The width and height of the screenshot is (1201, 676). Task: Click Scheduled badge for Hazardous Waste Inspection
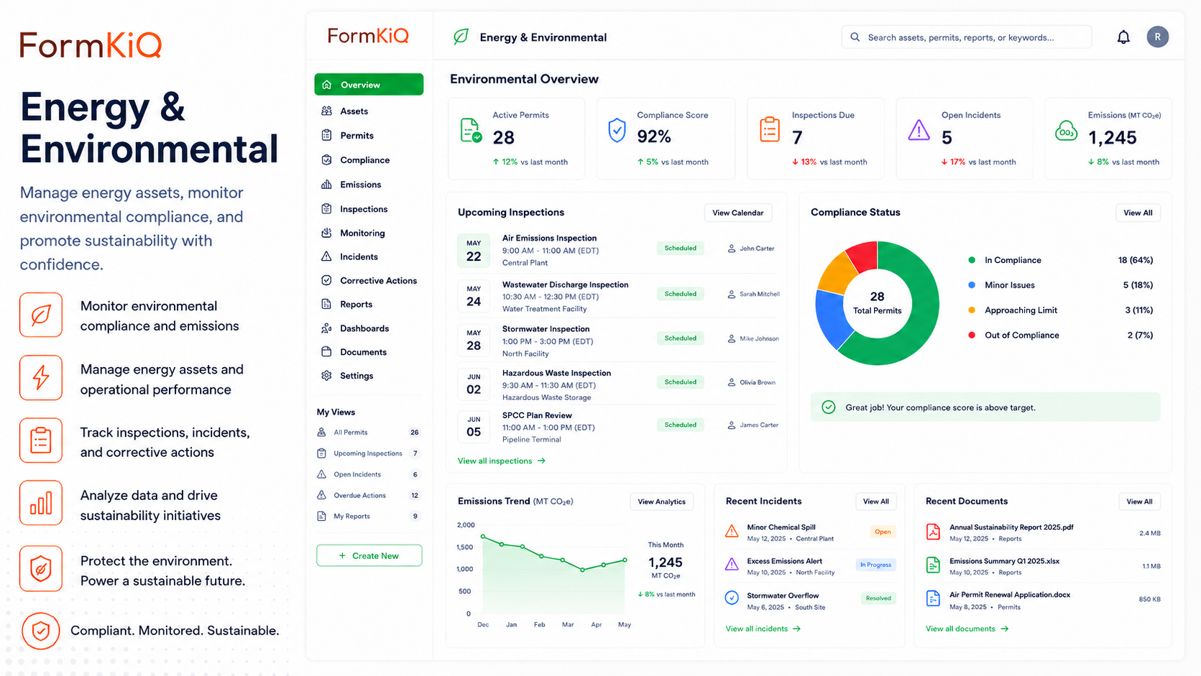coord(680,382)
